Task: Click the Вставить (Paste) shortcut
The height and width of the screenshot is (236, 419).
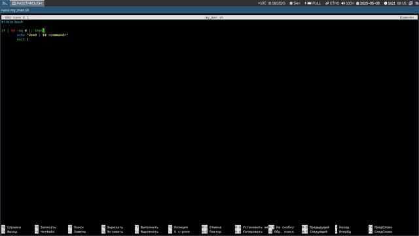Action: pos(112,231)
